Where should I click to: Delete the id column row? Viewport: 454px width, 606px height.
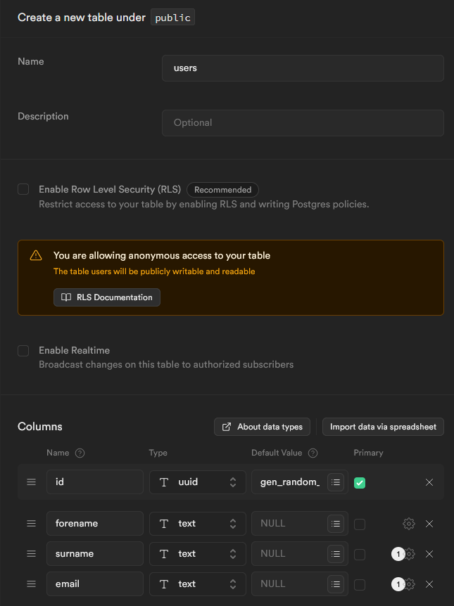tap(429, 482)
